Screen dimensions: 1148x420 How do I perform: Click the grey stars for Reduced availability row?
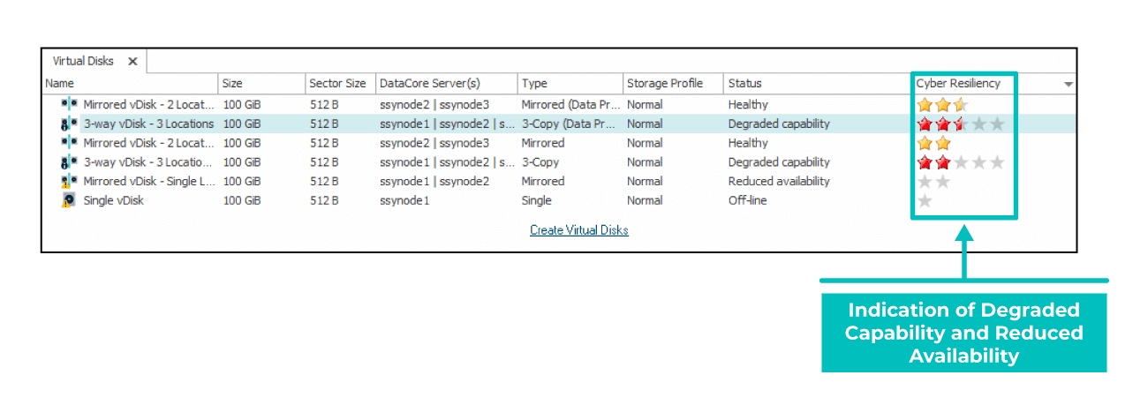tap(933, 181)
